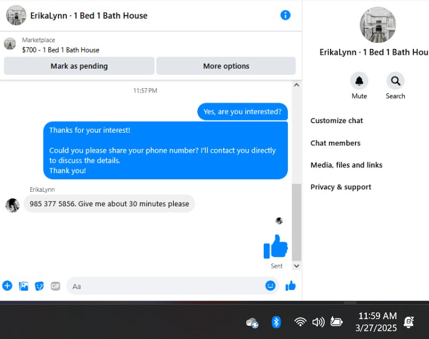Open the conversation information icon
429x339 pixels.
285,15
